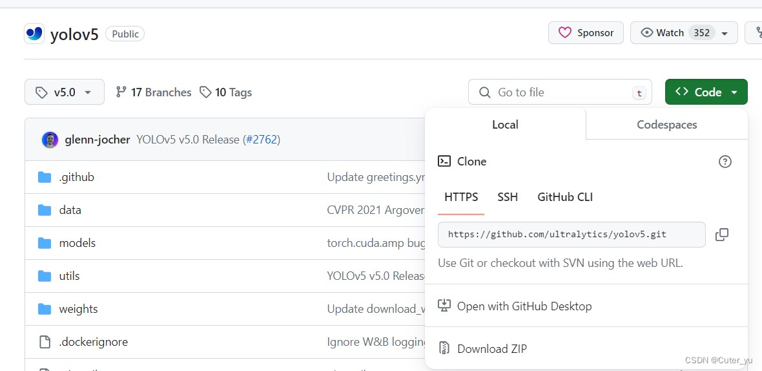Click the Watch eye button

click(684, 32)
